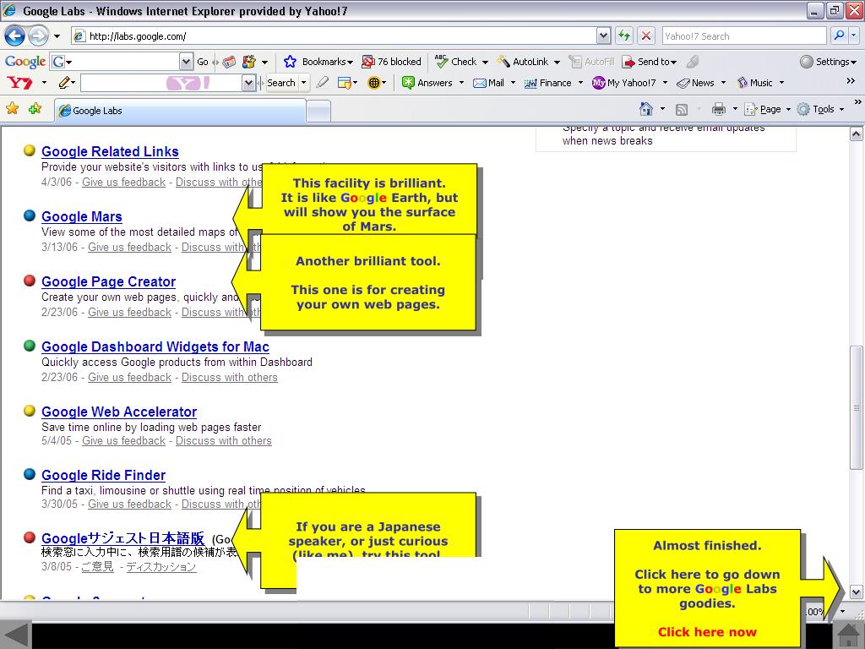Open a new blank tab
The image size is (865, 649).
tap(318, 111)
